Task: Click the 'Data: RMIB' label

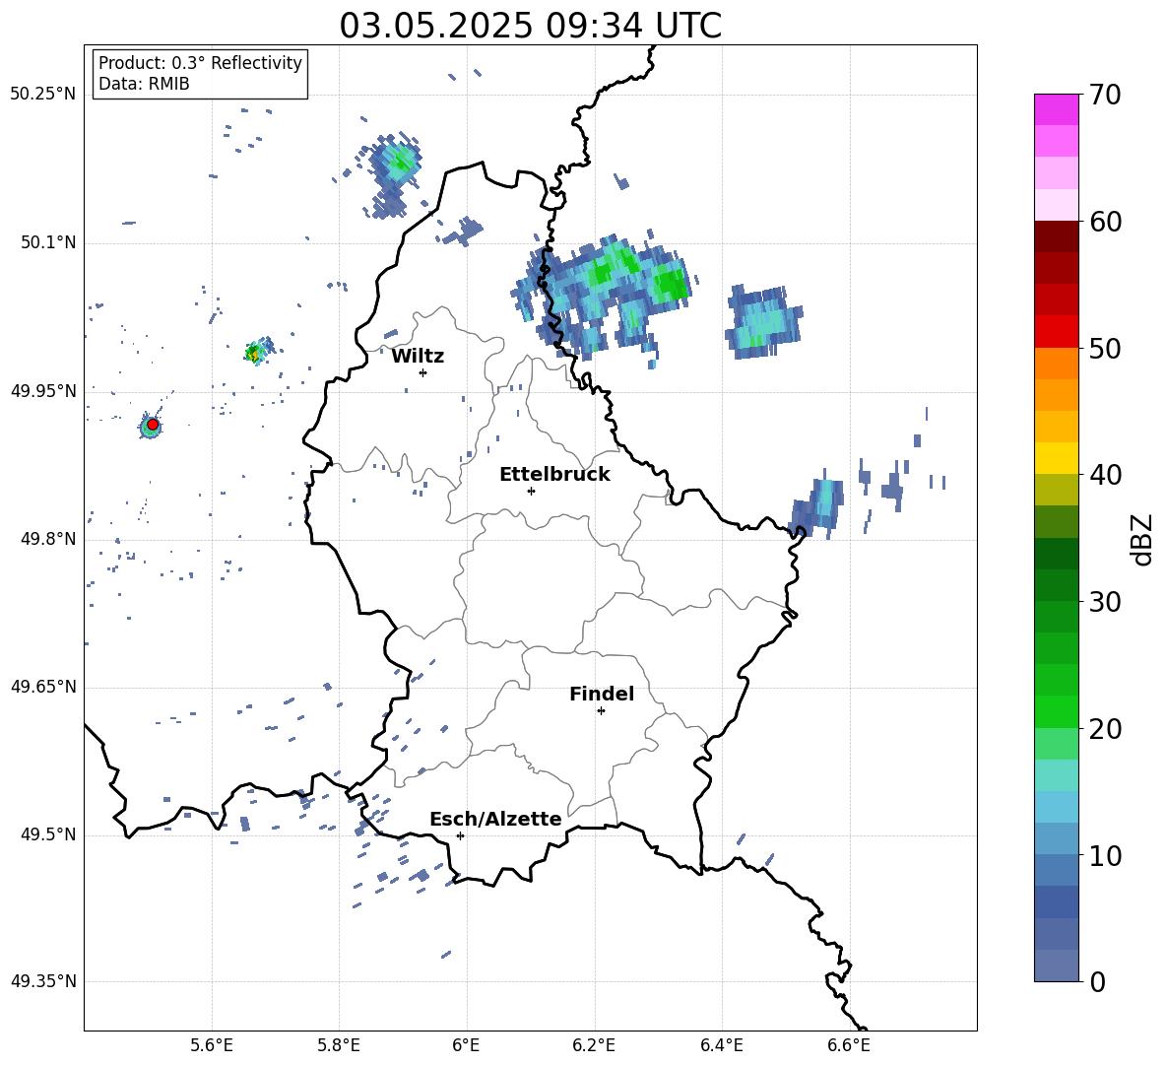Action: [x=144, y=84]
